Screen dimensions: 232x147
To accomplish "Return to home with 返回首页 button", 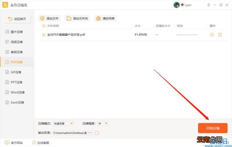I will 17,19.
